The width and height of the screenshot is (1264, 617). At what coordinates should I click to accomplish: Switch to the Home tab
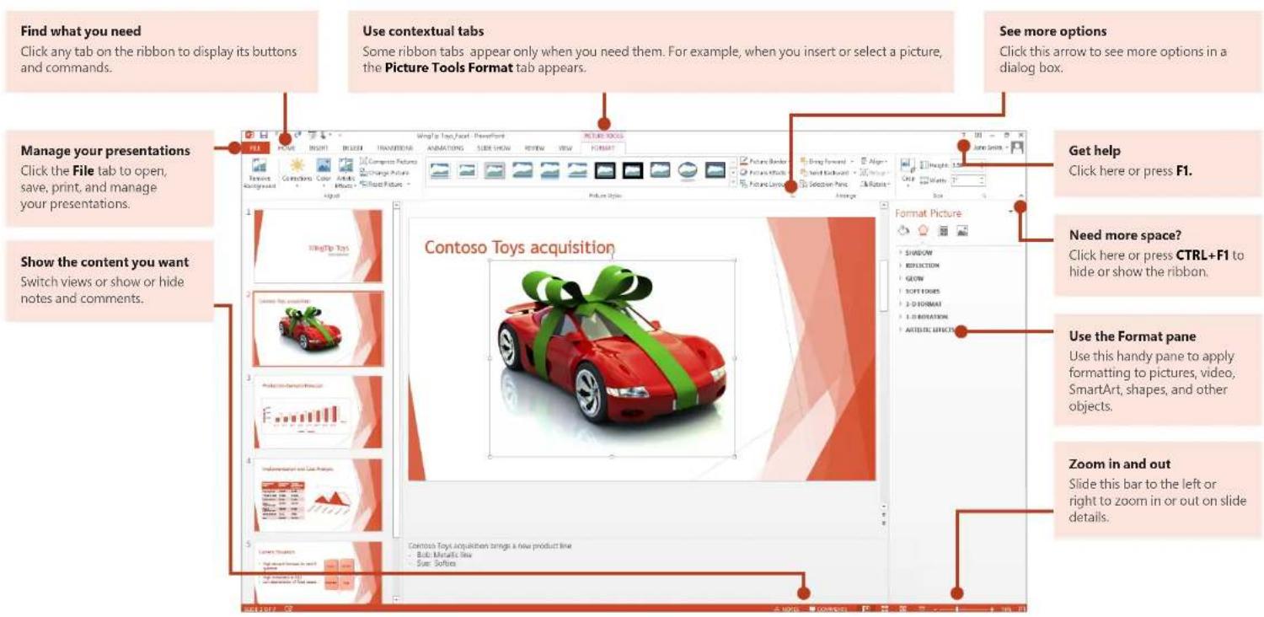pyautogui.click(x=287, y=148)
